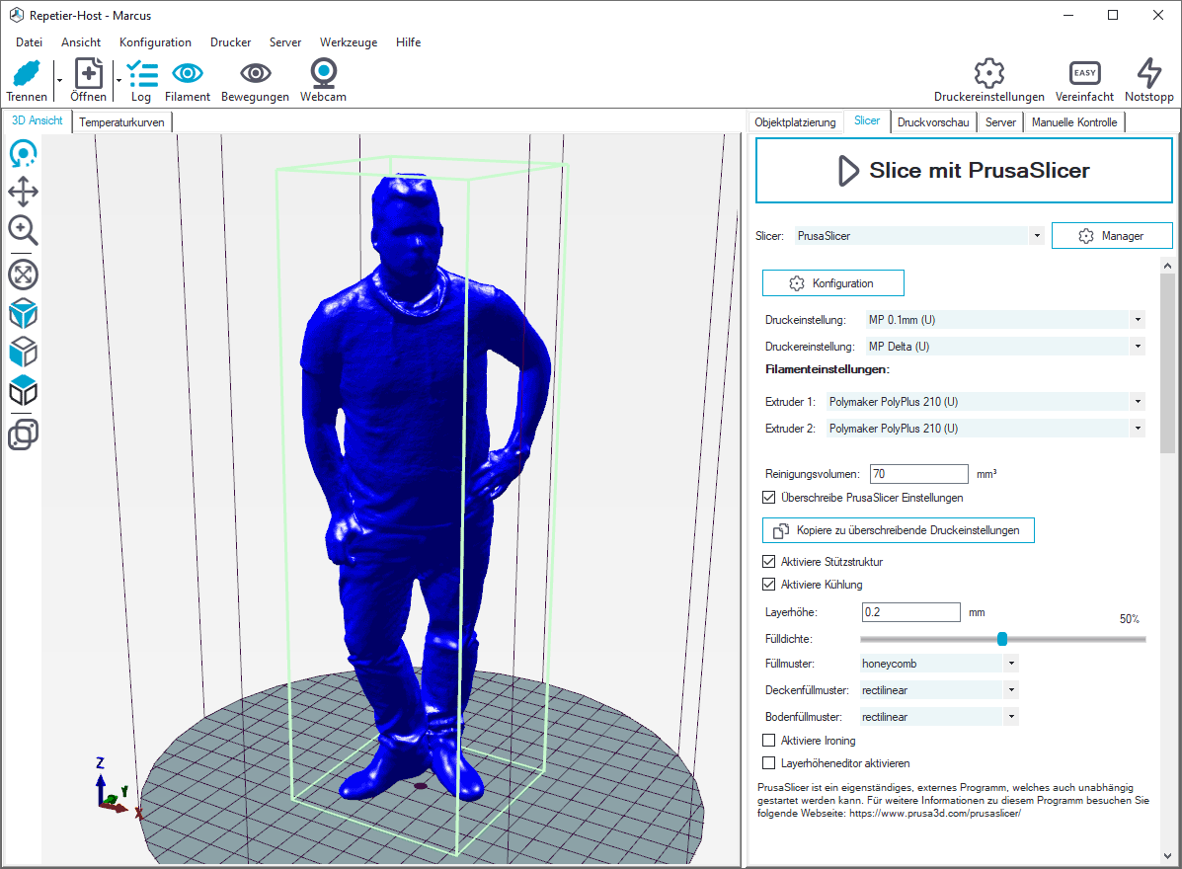Screen dimensions: 1182x869
Task: Uncheck Aktiviere Stützstruktur checkbox
Action: [x=769, y=562]
